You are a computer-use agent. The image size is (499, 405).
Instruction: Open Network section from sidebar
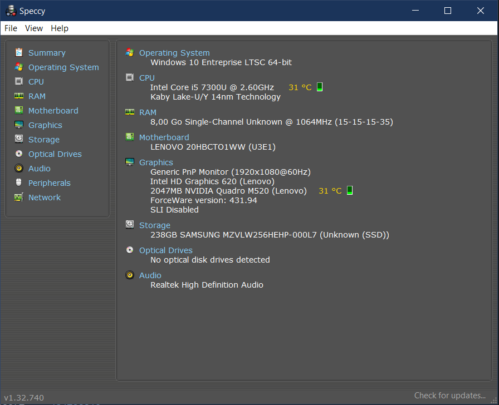tap(45, 197)
